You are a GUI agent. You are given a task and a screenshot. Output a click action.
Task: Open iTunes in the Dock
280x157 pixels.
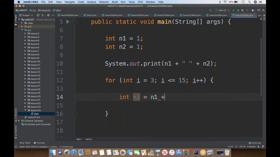[x=171, y=153]
